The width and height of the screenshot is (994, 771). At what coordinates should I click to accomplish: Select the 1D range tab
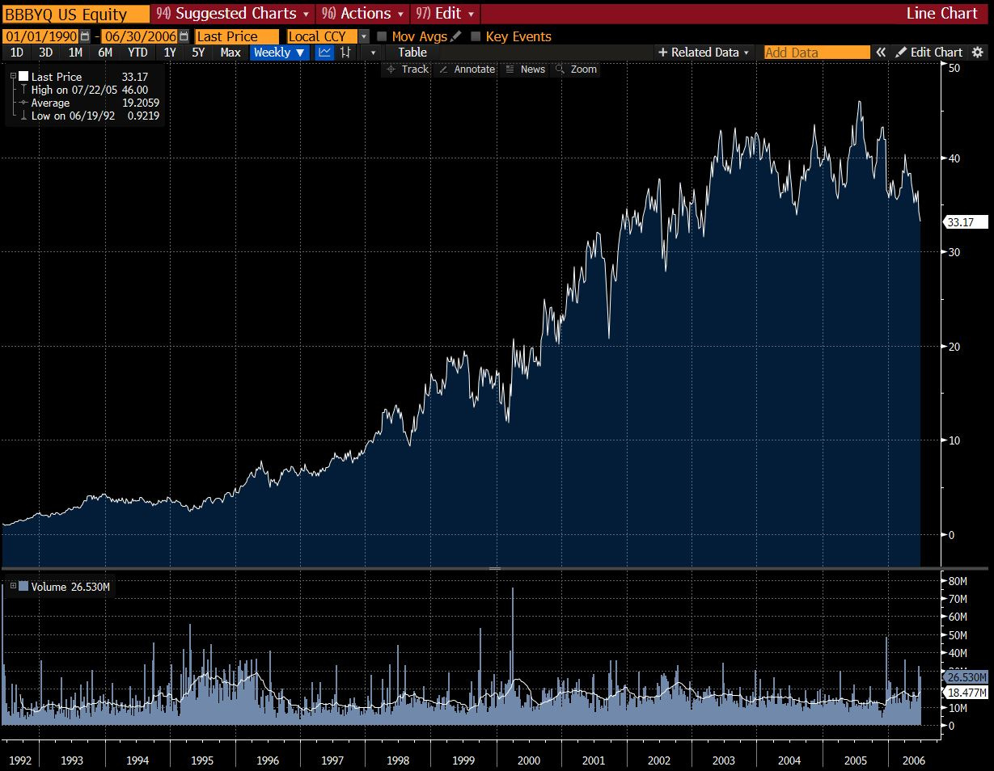(x=16, y=53)
